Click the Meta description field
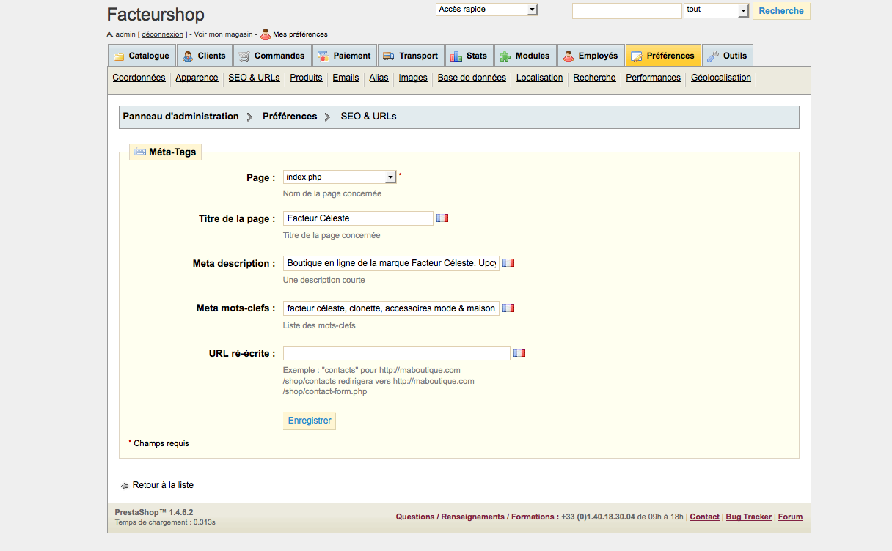The width and height of the screenshot is (892, 551). [391, 263]
